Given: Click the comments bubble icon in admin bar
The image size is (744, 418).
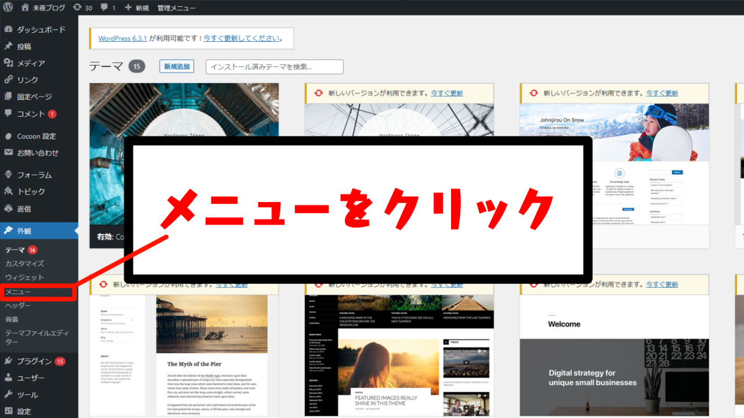Looking at the screenshot, I should [104, 8].
